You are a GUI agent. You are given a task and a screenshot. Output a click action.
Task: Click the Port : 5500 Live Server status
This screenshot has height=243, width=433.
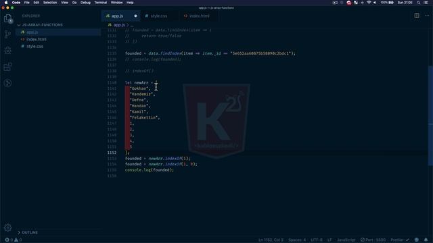tap(373, 240)
